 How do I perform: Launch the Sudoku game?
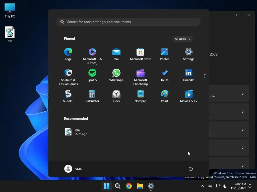click(x=68, y=96)
